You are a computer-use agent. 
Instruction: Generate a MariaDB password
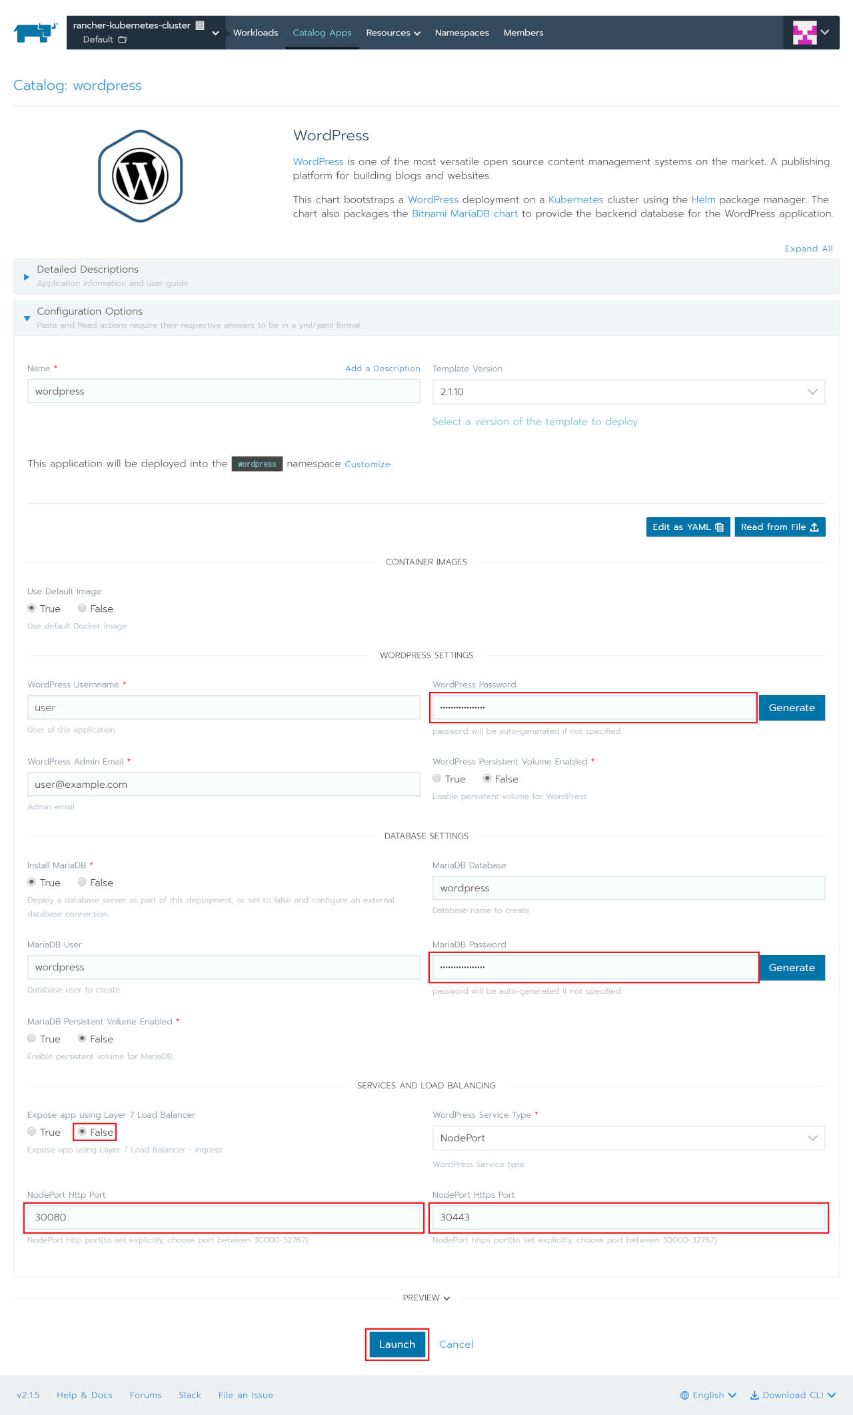[x=792, y=968]
